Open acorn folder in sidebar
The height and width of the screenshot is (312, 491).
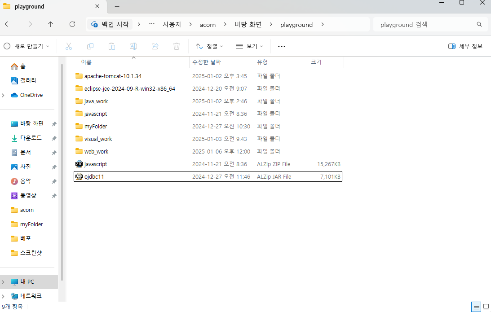tap(22, 210)
